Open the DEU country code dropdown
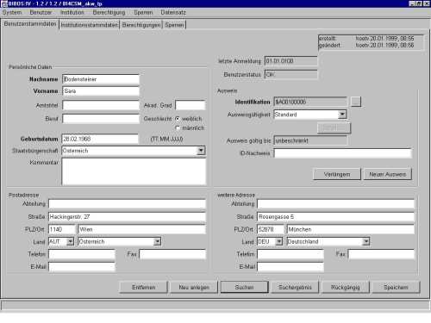This screenshot has height=323, width=431. click(x=278, y=242)
